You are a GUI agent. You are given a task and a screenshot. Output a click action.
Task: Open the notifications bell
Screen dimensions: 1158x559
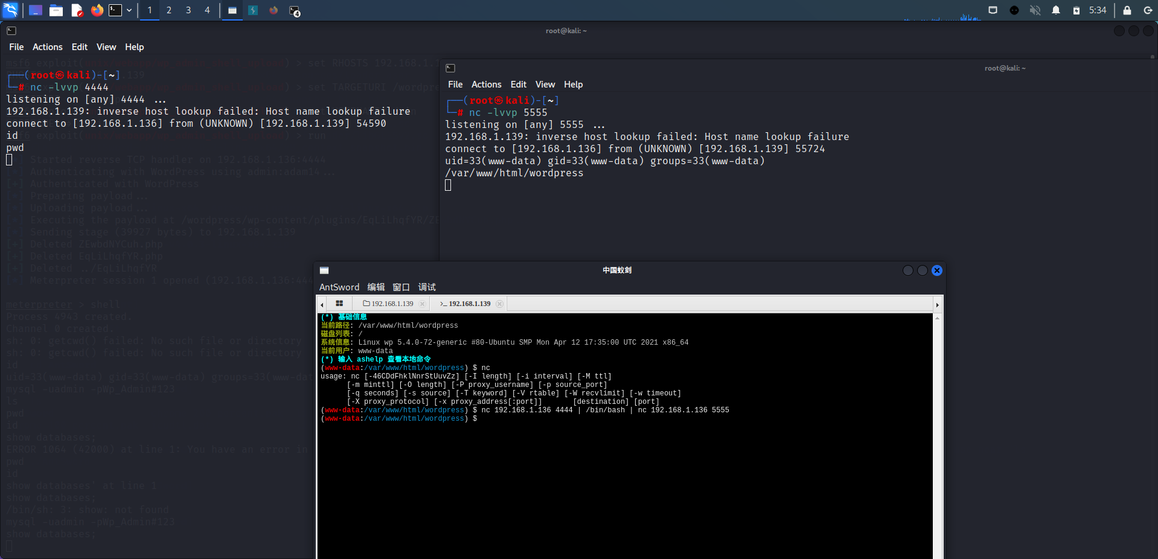[x=1056, y=10]
